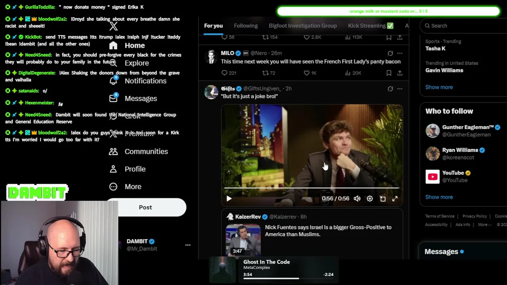Open the KaizerRev quoted post text

coord(328,231)
